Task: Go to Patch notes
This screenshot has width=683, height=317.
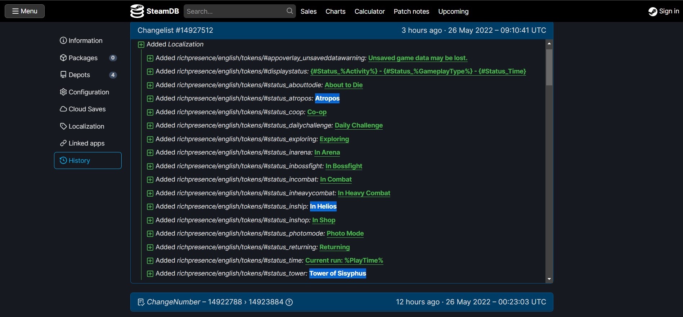Action: click(411, 12)
